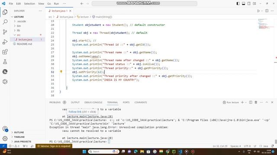
Task: Go back using the navigation arrow
Action: [82, 3]
